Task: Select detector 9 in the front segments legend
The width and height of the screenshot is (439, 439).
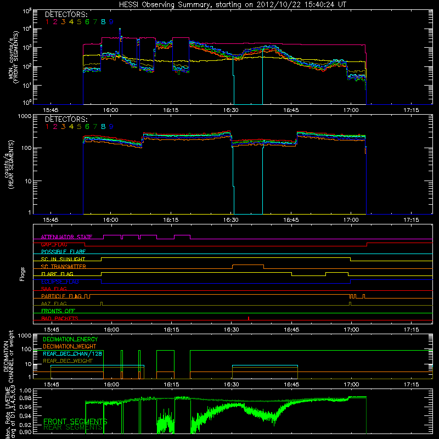Action: (111, 22)
